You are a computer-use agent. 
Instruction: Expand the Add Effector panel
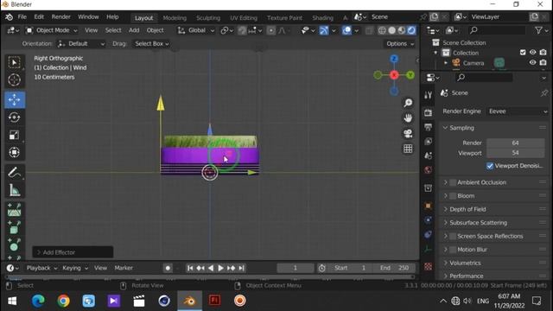[73, 252]
